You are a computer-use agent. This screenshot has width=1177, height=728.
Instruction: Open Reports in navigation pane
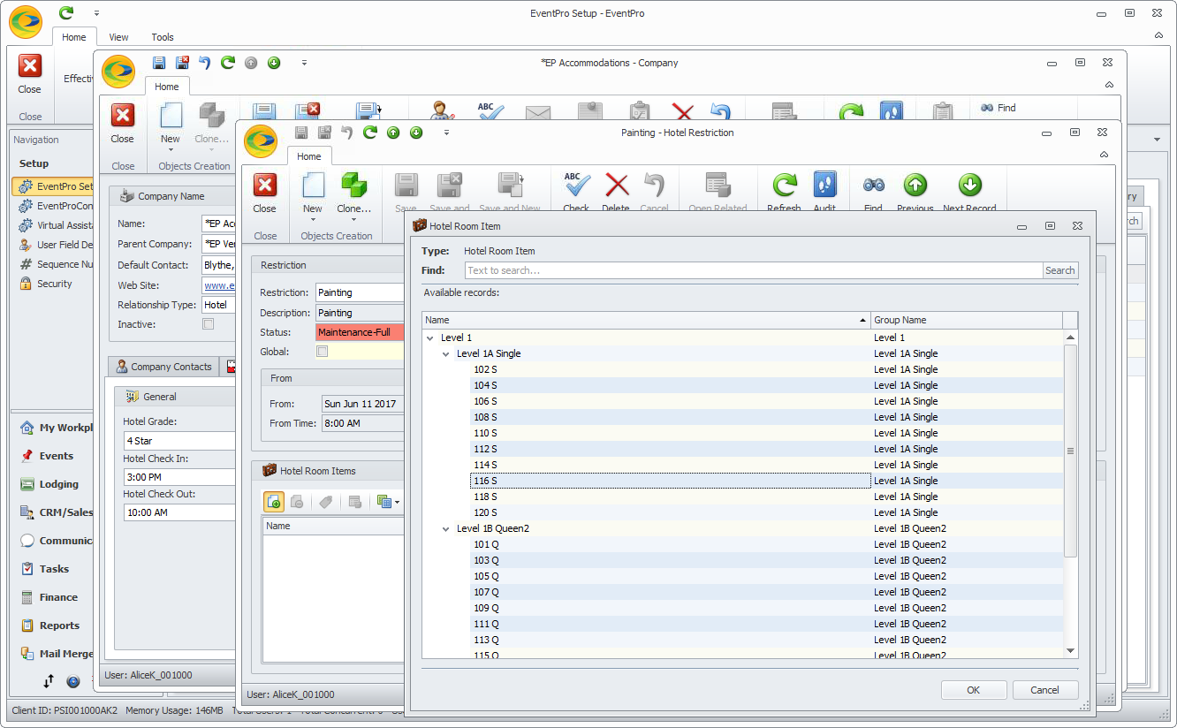click(59, 626)
